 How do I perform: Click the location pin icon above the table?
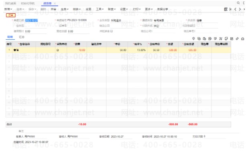pos(193,39)
